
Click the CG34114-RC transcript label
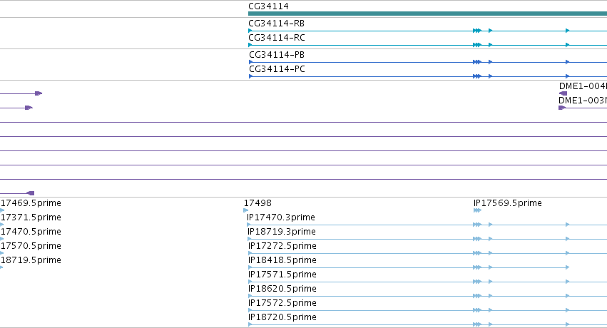277,38
